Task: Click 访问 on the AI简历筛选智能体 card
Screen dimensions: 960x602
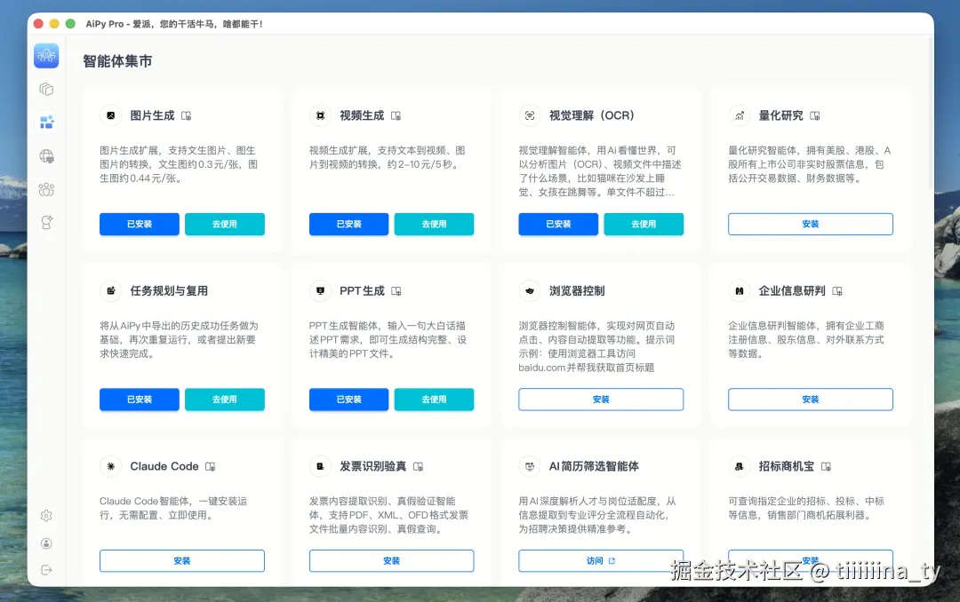Action: [600, 561]
